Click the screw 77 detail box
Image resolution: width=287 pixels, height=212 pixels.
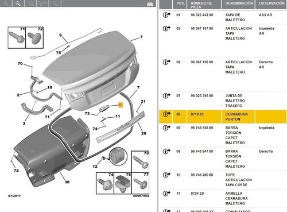coord(140,183)
